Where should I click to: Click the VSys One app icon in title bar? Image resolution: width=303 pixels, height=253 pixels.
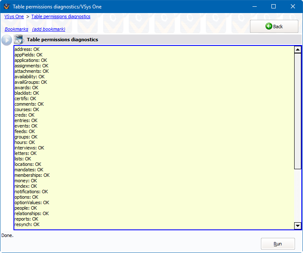pos(6,7)
